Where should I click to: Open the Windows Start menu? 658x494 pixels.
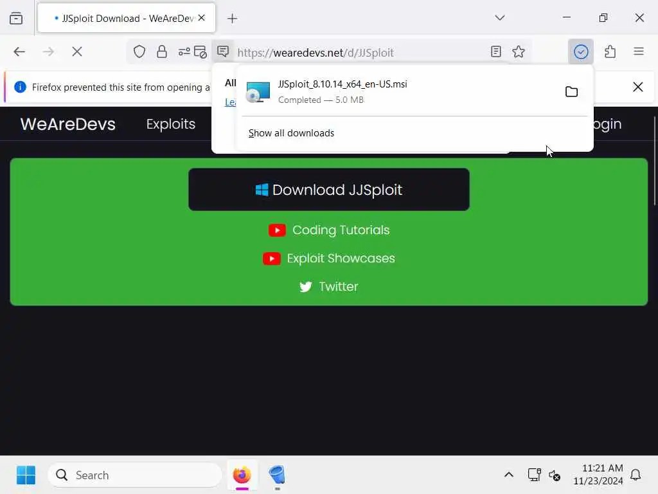click(x=26, y=475)
